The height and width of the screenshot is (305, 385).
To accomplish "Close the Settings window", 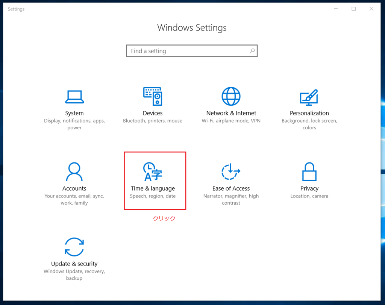I will (x=371, y=9).
